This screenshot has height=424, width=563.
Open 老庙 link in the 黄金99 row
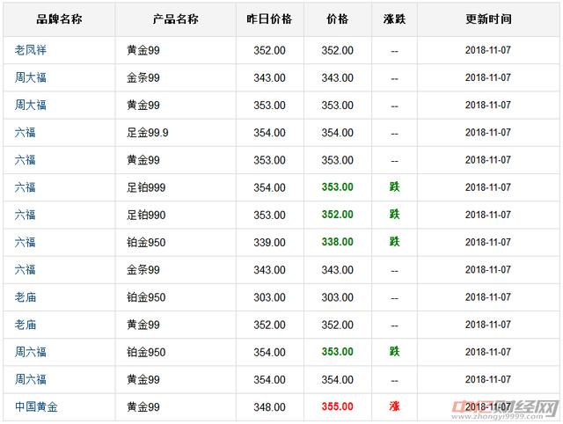(x=26, y=325)
